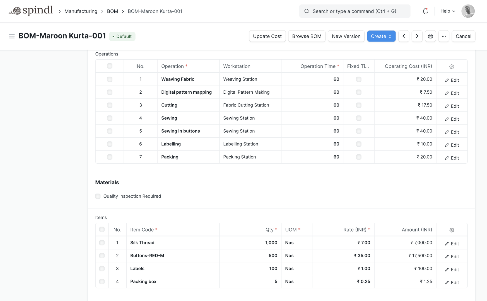Enable Quality Inspection Required checkbox

(x=98, y=196)
